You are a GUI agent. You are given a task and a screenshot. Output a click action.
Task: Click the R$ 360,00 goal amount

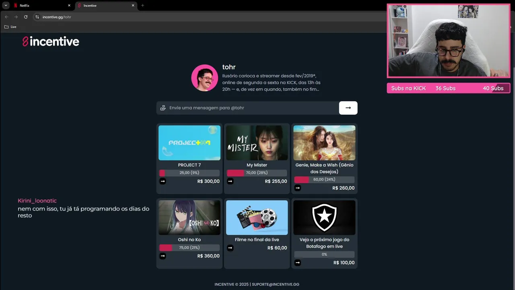pos(208,256)
